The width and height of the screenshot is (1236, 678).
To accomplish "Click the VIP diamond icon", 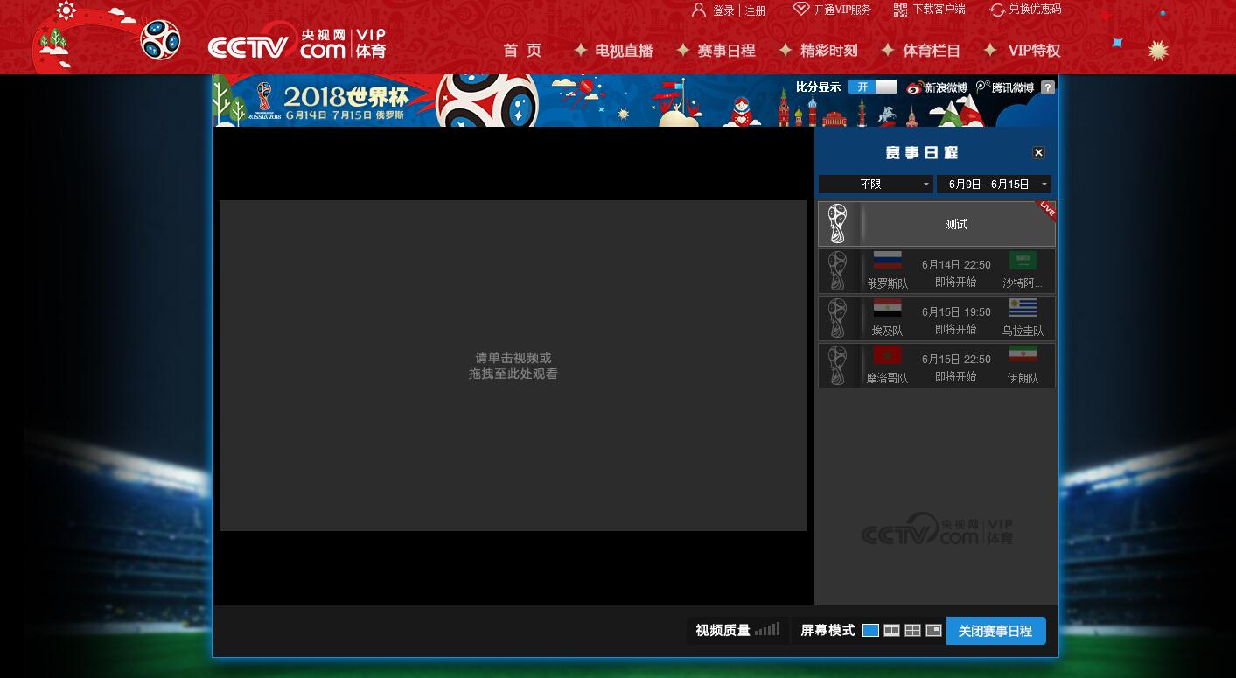I will coord(801,9).
